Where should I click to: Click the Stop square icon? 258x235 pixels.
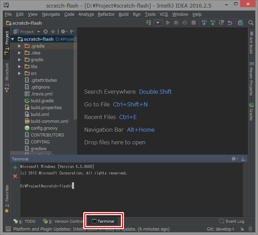tap(194, 23)
